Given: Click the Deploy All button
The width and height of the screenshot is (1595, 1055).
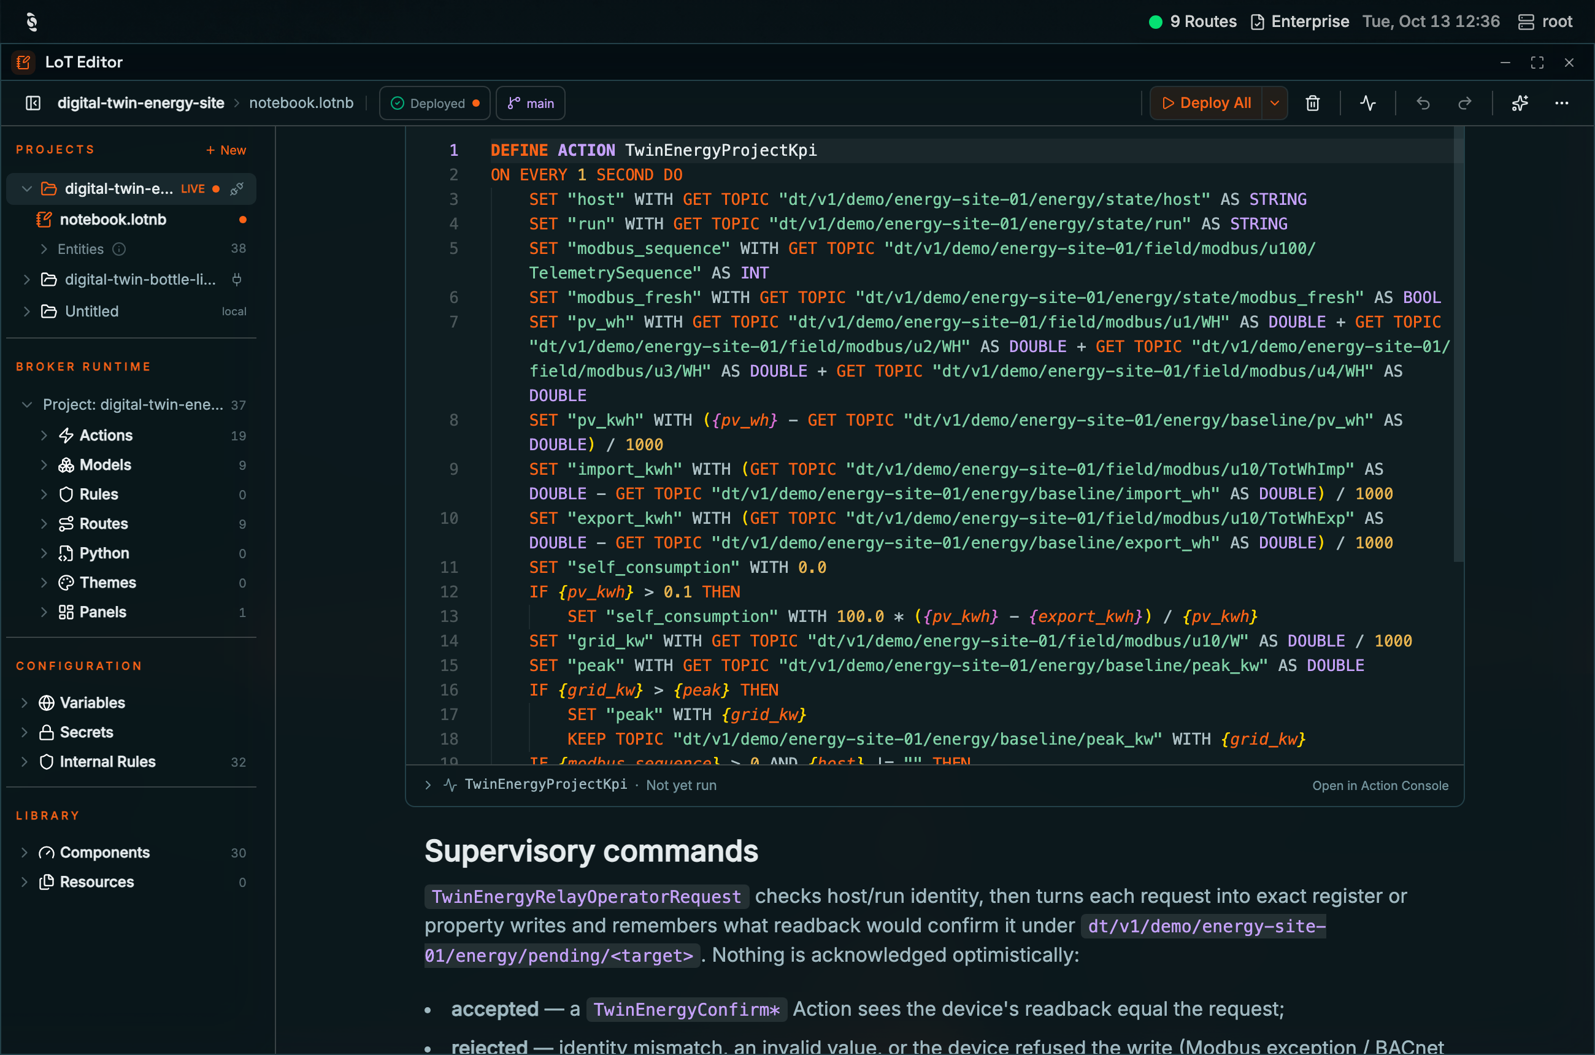Looking at the screenshot, I should (x=1206, y=103).
